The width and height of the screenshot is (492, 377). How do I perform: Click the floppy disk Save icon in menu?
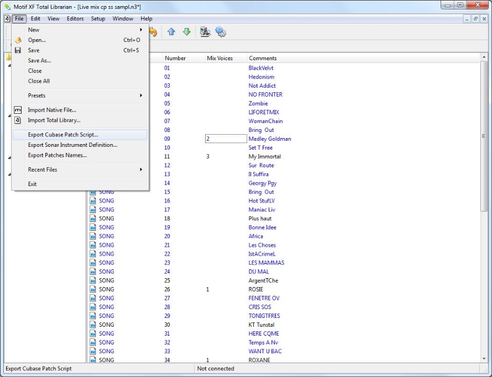click(x=18, y=50)
